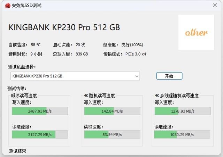Image resolution: width=223 pixels, height=157 pixels.
Task: Click the multithread write bar 1278.93 MB/s
Action: [183, 111]
